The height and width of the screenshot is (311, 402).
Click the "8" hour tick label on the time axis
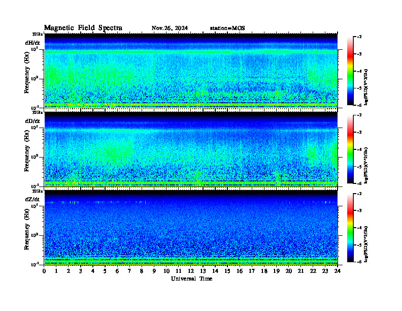coord(142,271)
